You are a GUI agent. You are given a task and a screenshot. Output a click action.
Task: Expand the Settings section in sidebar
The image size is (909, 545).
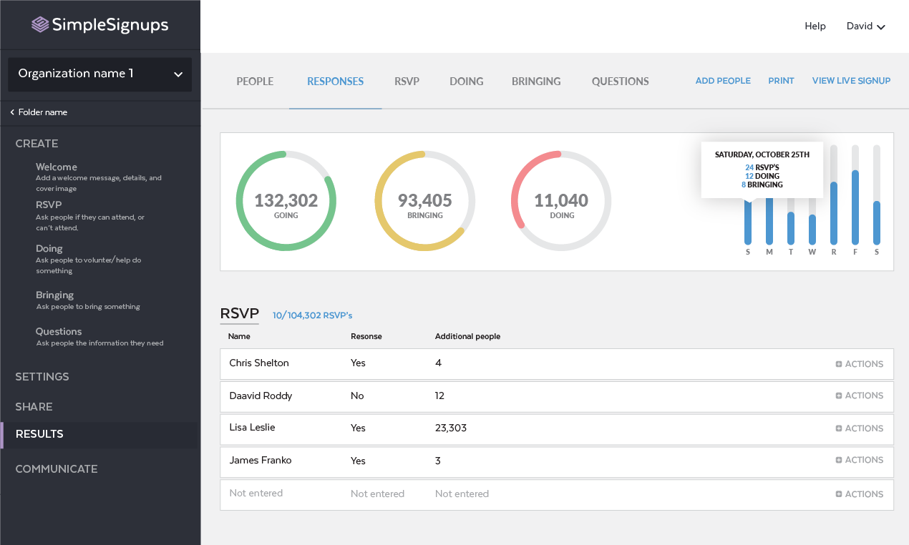[x=42, y=377]
